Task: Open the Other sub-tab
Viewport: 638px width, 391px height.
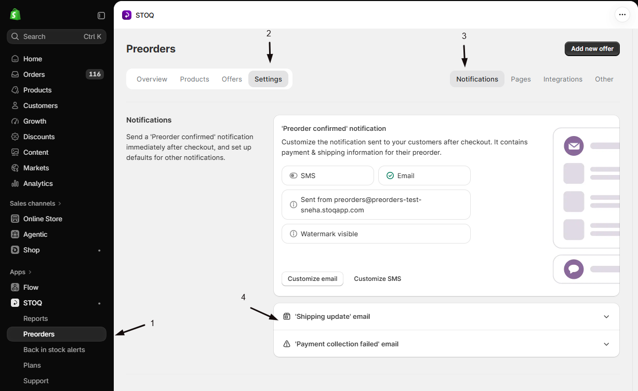Action: pos(604,79)
